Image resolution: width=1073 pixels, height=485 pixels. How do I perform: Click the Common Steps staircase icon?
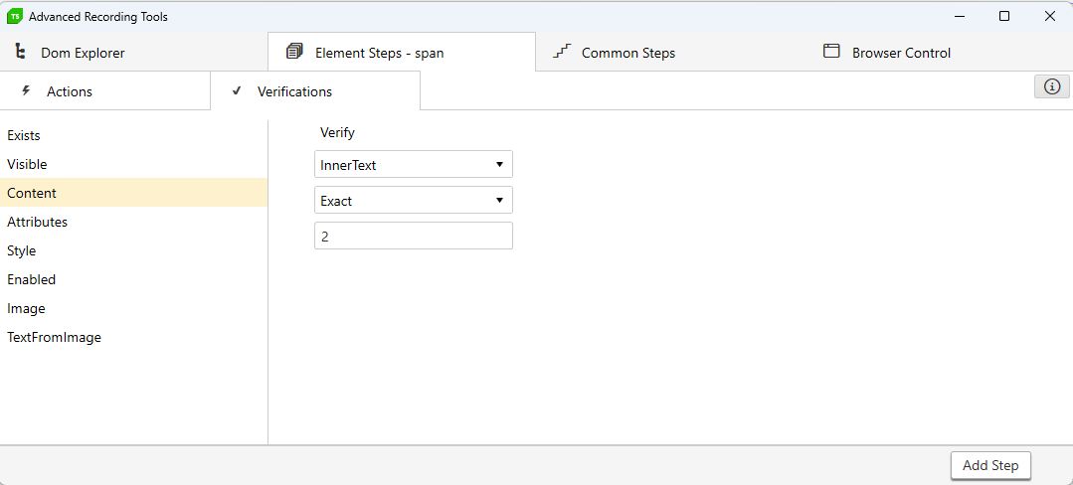(x=562, y=52)
